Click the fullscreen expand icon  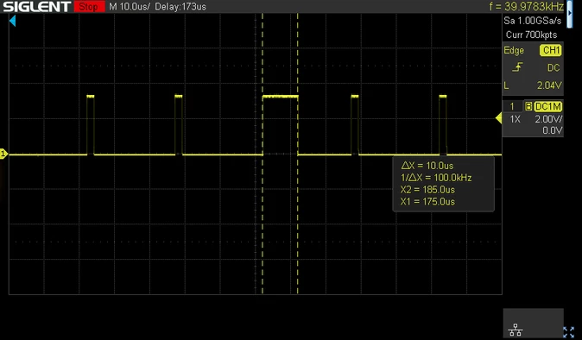[569, 331]
